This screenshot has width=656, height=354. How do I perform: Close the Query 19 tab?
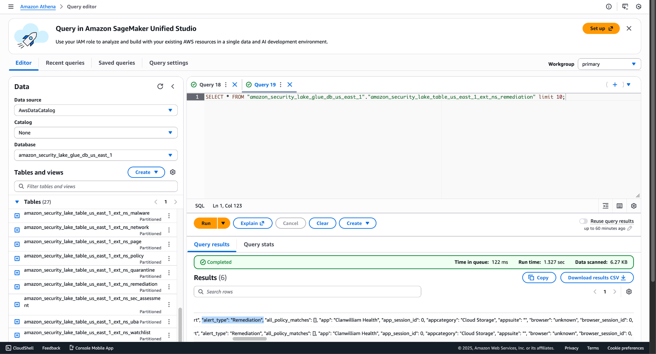pyautogui.click(x=290, y=85)
